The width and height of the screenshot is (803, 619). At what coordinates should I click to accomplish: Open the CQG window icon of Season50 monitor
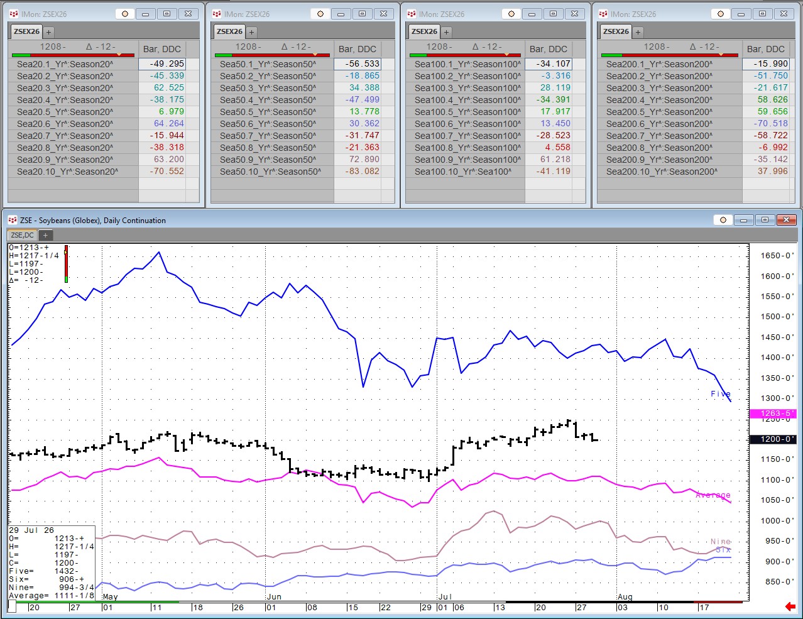tap(217, 14)
